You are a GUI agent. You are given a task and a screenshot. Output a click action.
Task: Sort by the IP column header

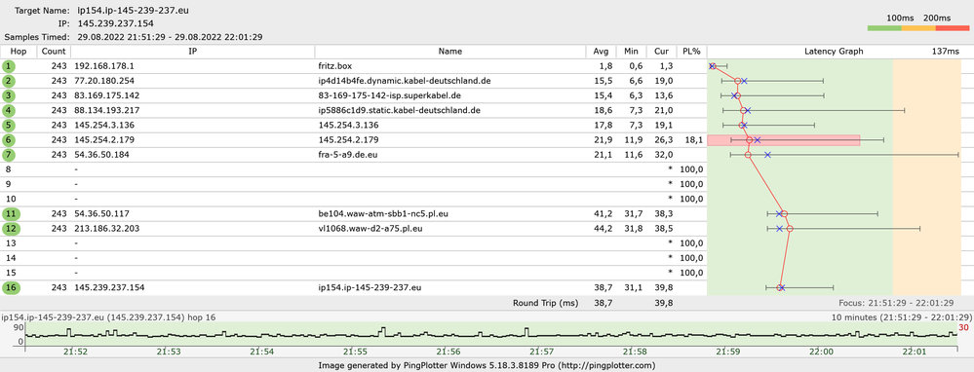pos(193,52)
